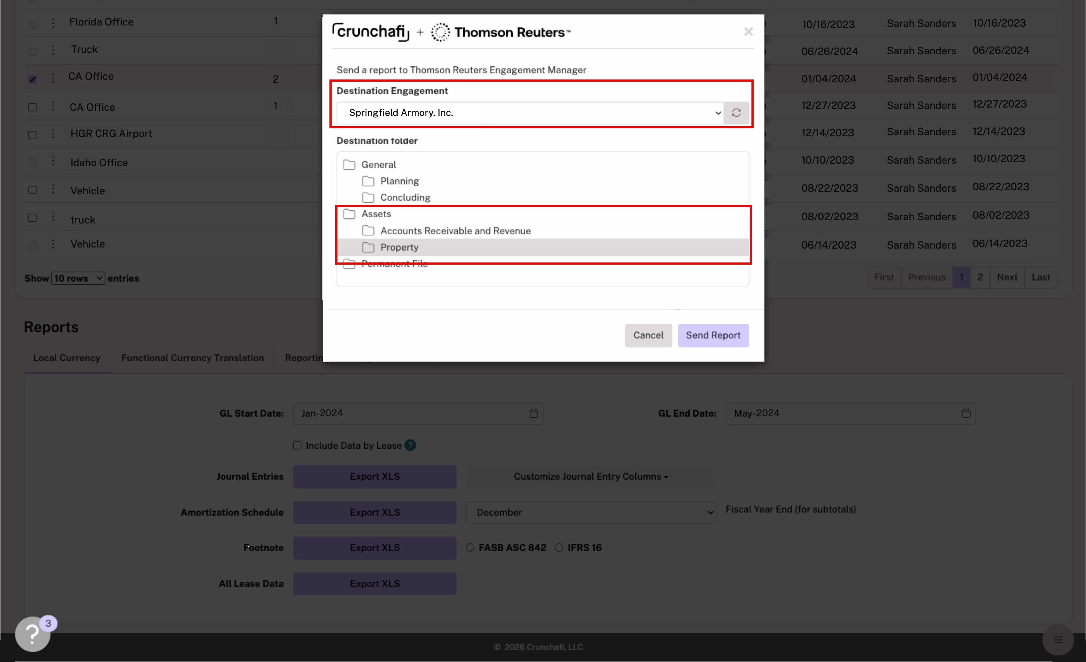The width and height of the screenshot is (1086, 662).
Task: Click the Thomson Reuters logo icon
Action: pos(440,32)
